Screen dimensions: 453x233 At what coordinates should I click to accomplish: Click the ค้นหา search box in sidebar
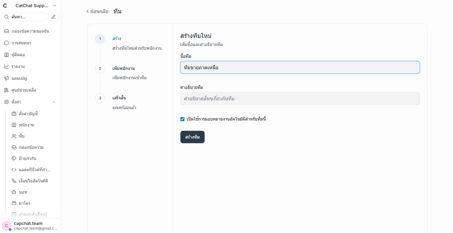click(x=24, y=17)
